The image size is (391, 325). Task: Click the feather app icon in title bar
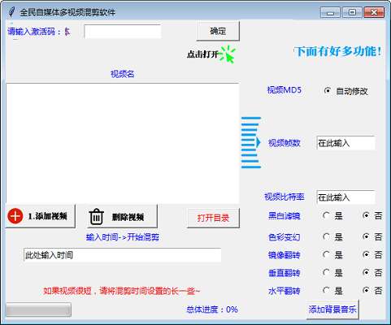[x=11, y=12]
